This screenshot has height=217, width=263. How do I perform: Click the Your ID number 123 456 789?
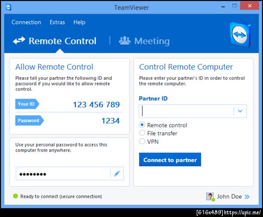96,104
